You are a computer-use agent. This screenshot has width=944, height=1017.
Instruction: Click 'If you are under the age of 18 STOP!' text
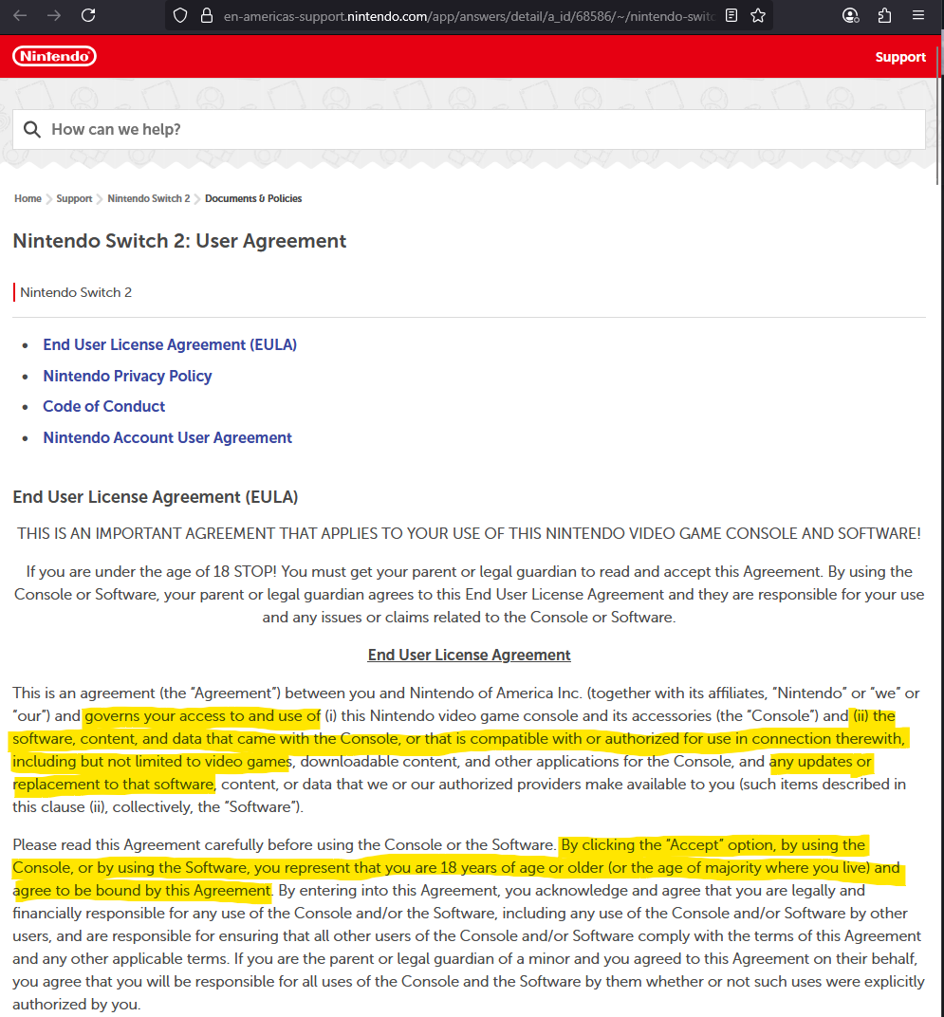(151, 572)
